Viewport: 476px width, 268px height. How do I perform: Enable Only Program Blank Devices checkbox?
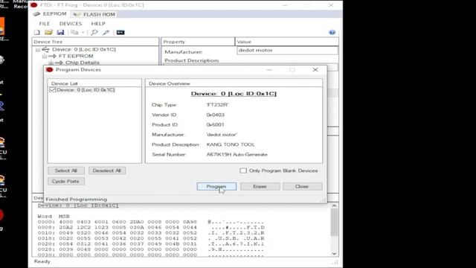[x=243, y=170]
